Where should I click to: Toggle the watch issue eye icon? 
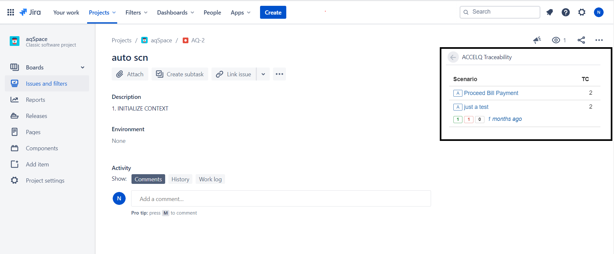(556, 40)
